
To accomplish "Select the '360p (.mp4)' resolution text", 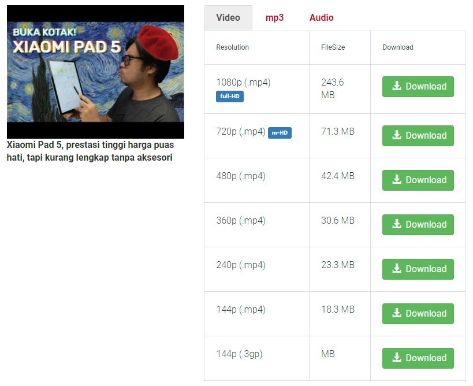I will pos(241,221).
